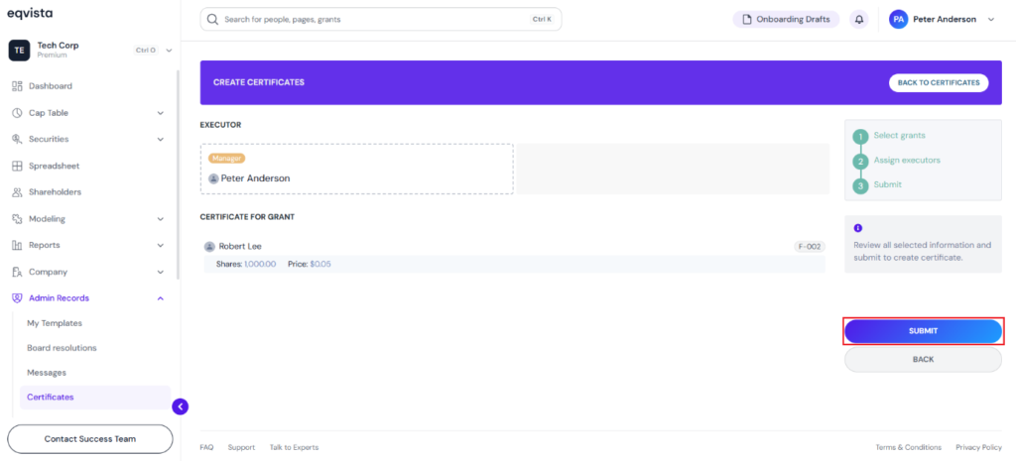The height and width of the screenshot is (461, 1016).
Task: Click the Ctrl O shortcut badge
Action: [146, 50]
